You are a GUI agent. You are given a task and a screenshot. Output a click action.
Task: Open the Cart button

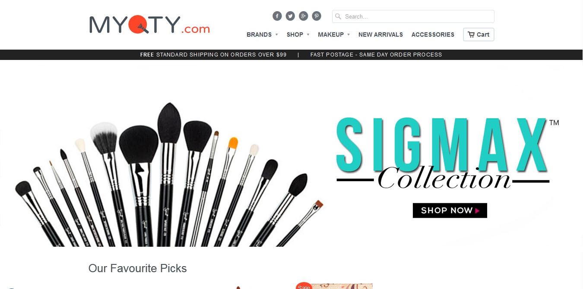tap(478, 35)
